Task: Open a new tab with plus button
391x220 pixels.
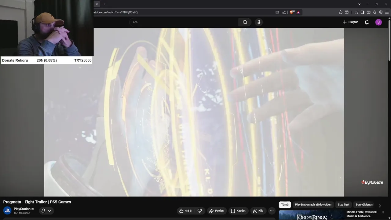Action: 104,4
